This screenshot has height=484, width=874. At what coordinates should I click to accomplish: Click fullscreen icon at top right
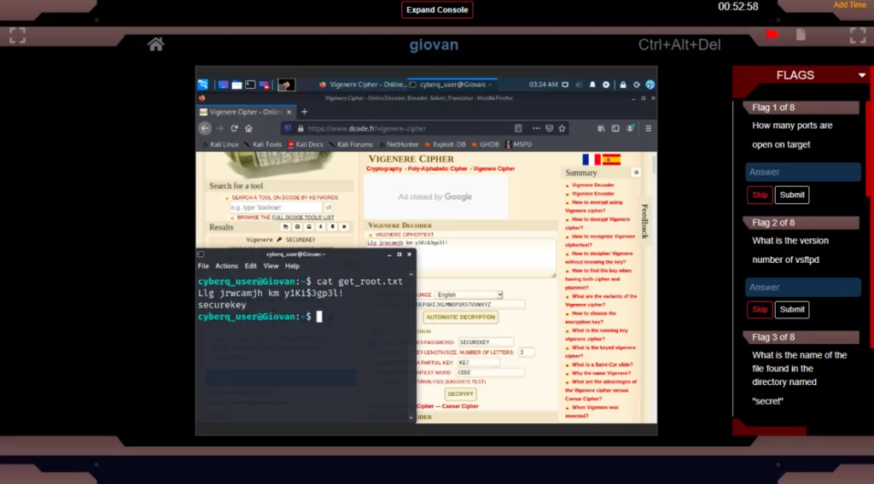(858, 35)
